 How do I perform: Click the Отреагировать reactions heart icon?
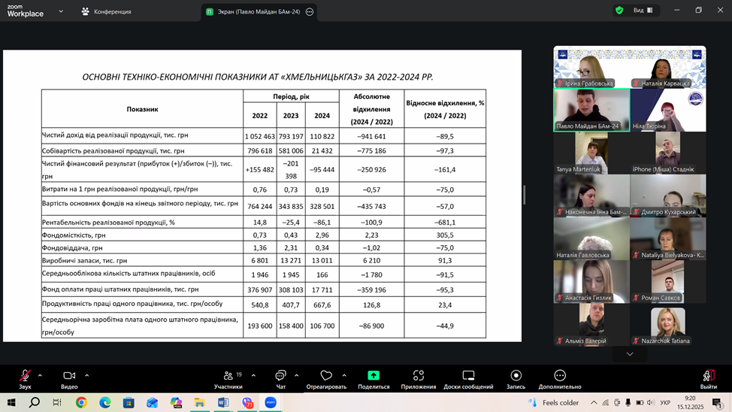325,376
